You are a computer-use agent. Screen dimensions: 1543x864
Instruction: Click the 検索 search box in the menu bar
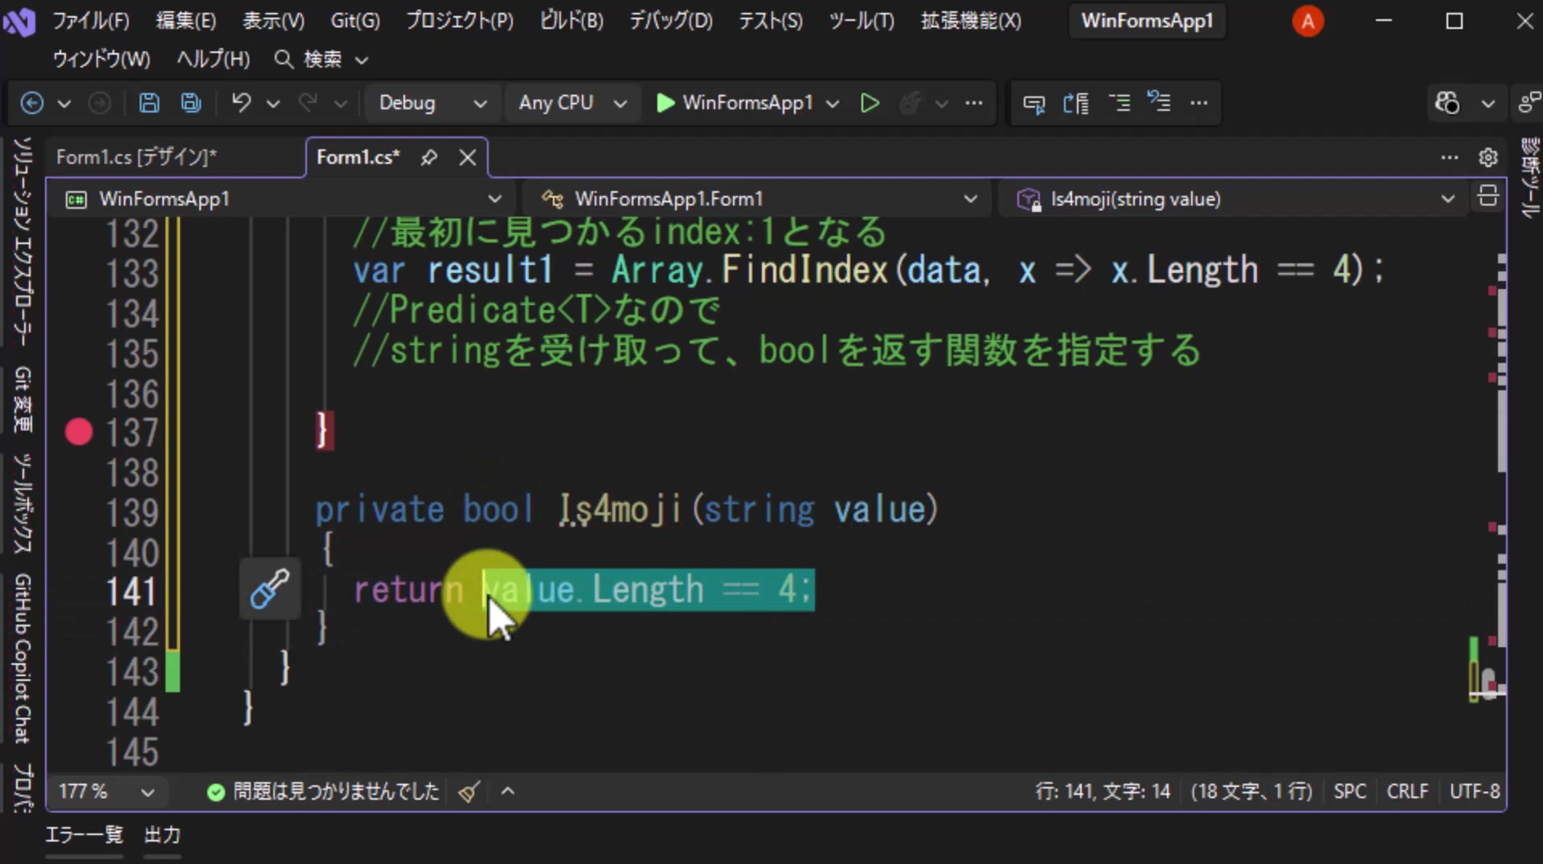[x=321, y=59]
